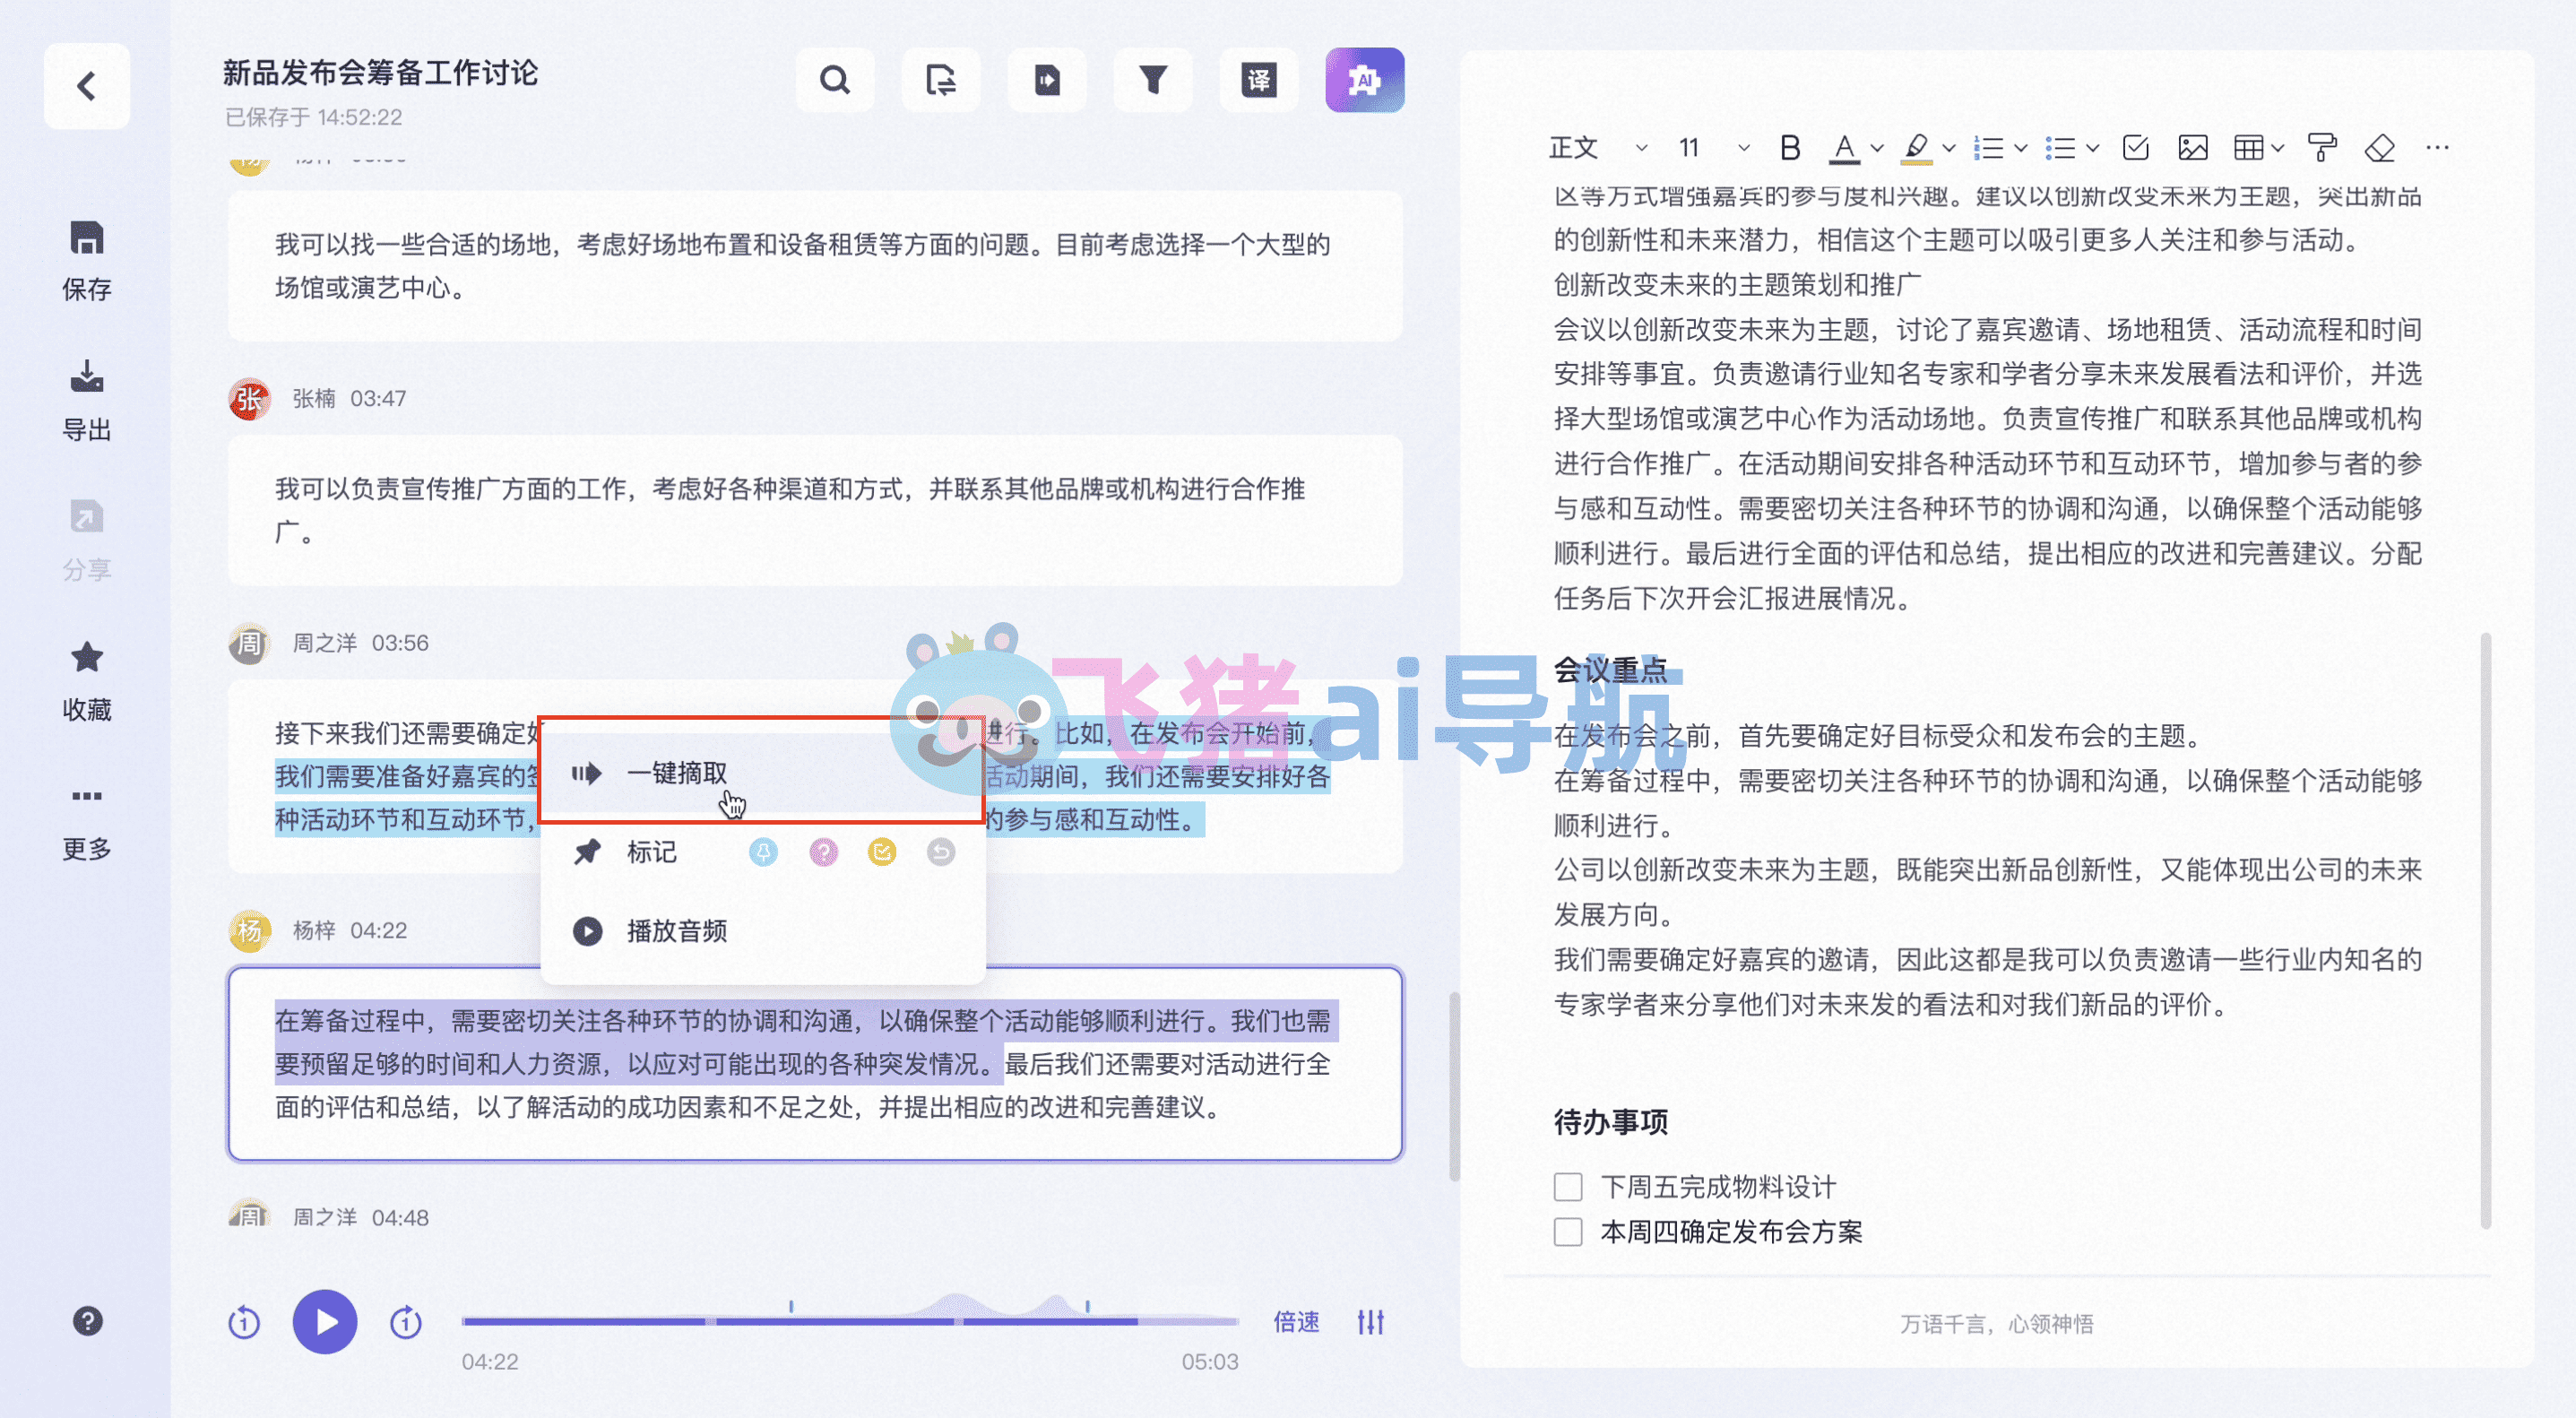Expand the numbered list style arrow
This screenshot has height=1418, width=2576.
coord(2021,148)
